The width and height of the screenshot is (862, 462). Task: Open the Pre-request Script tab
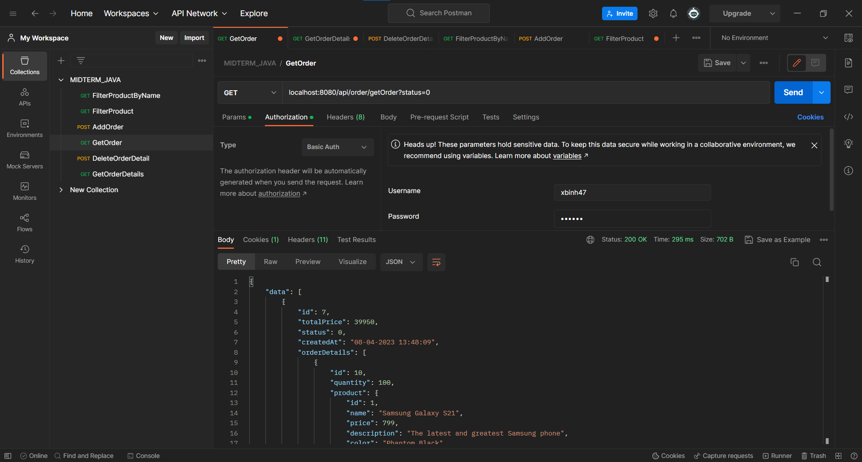tap(440, 117)
